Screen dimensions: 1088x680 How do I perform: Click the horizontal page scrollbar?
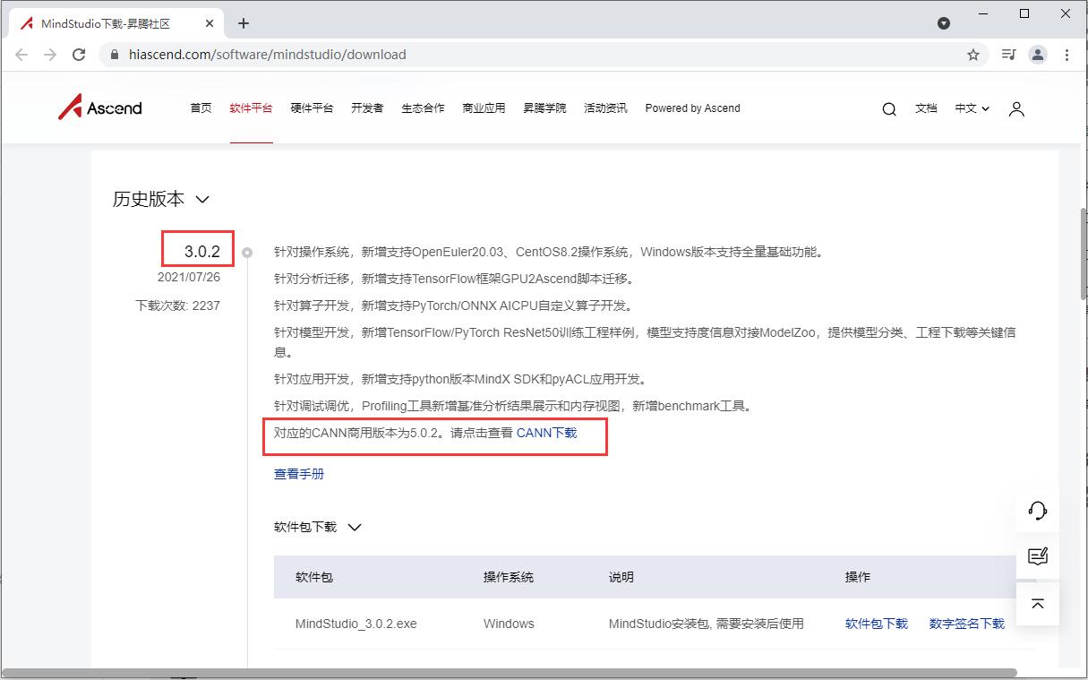click(509, 672)
